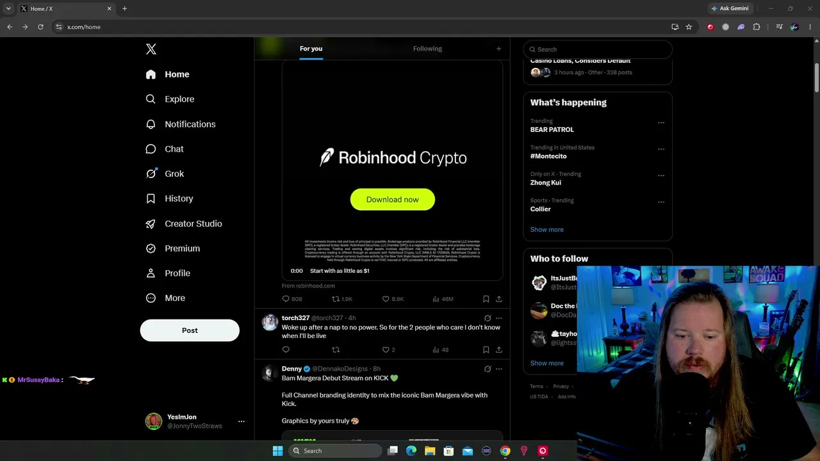
Task: Open more options on Denny's post
Action: tap(499, 369)
